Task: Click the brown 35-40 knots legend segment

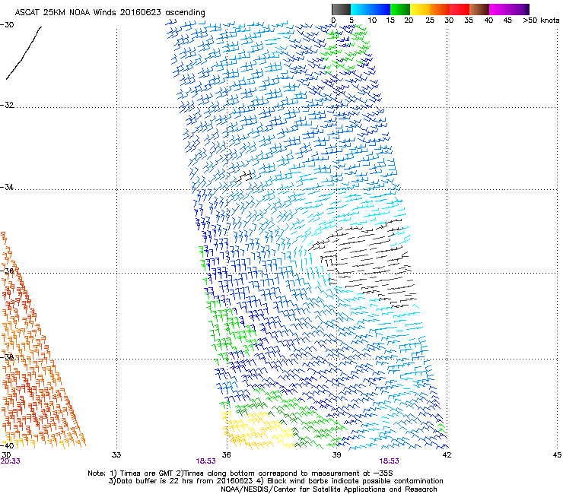Action: click(x=479, y=9)
